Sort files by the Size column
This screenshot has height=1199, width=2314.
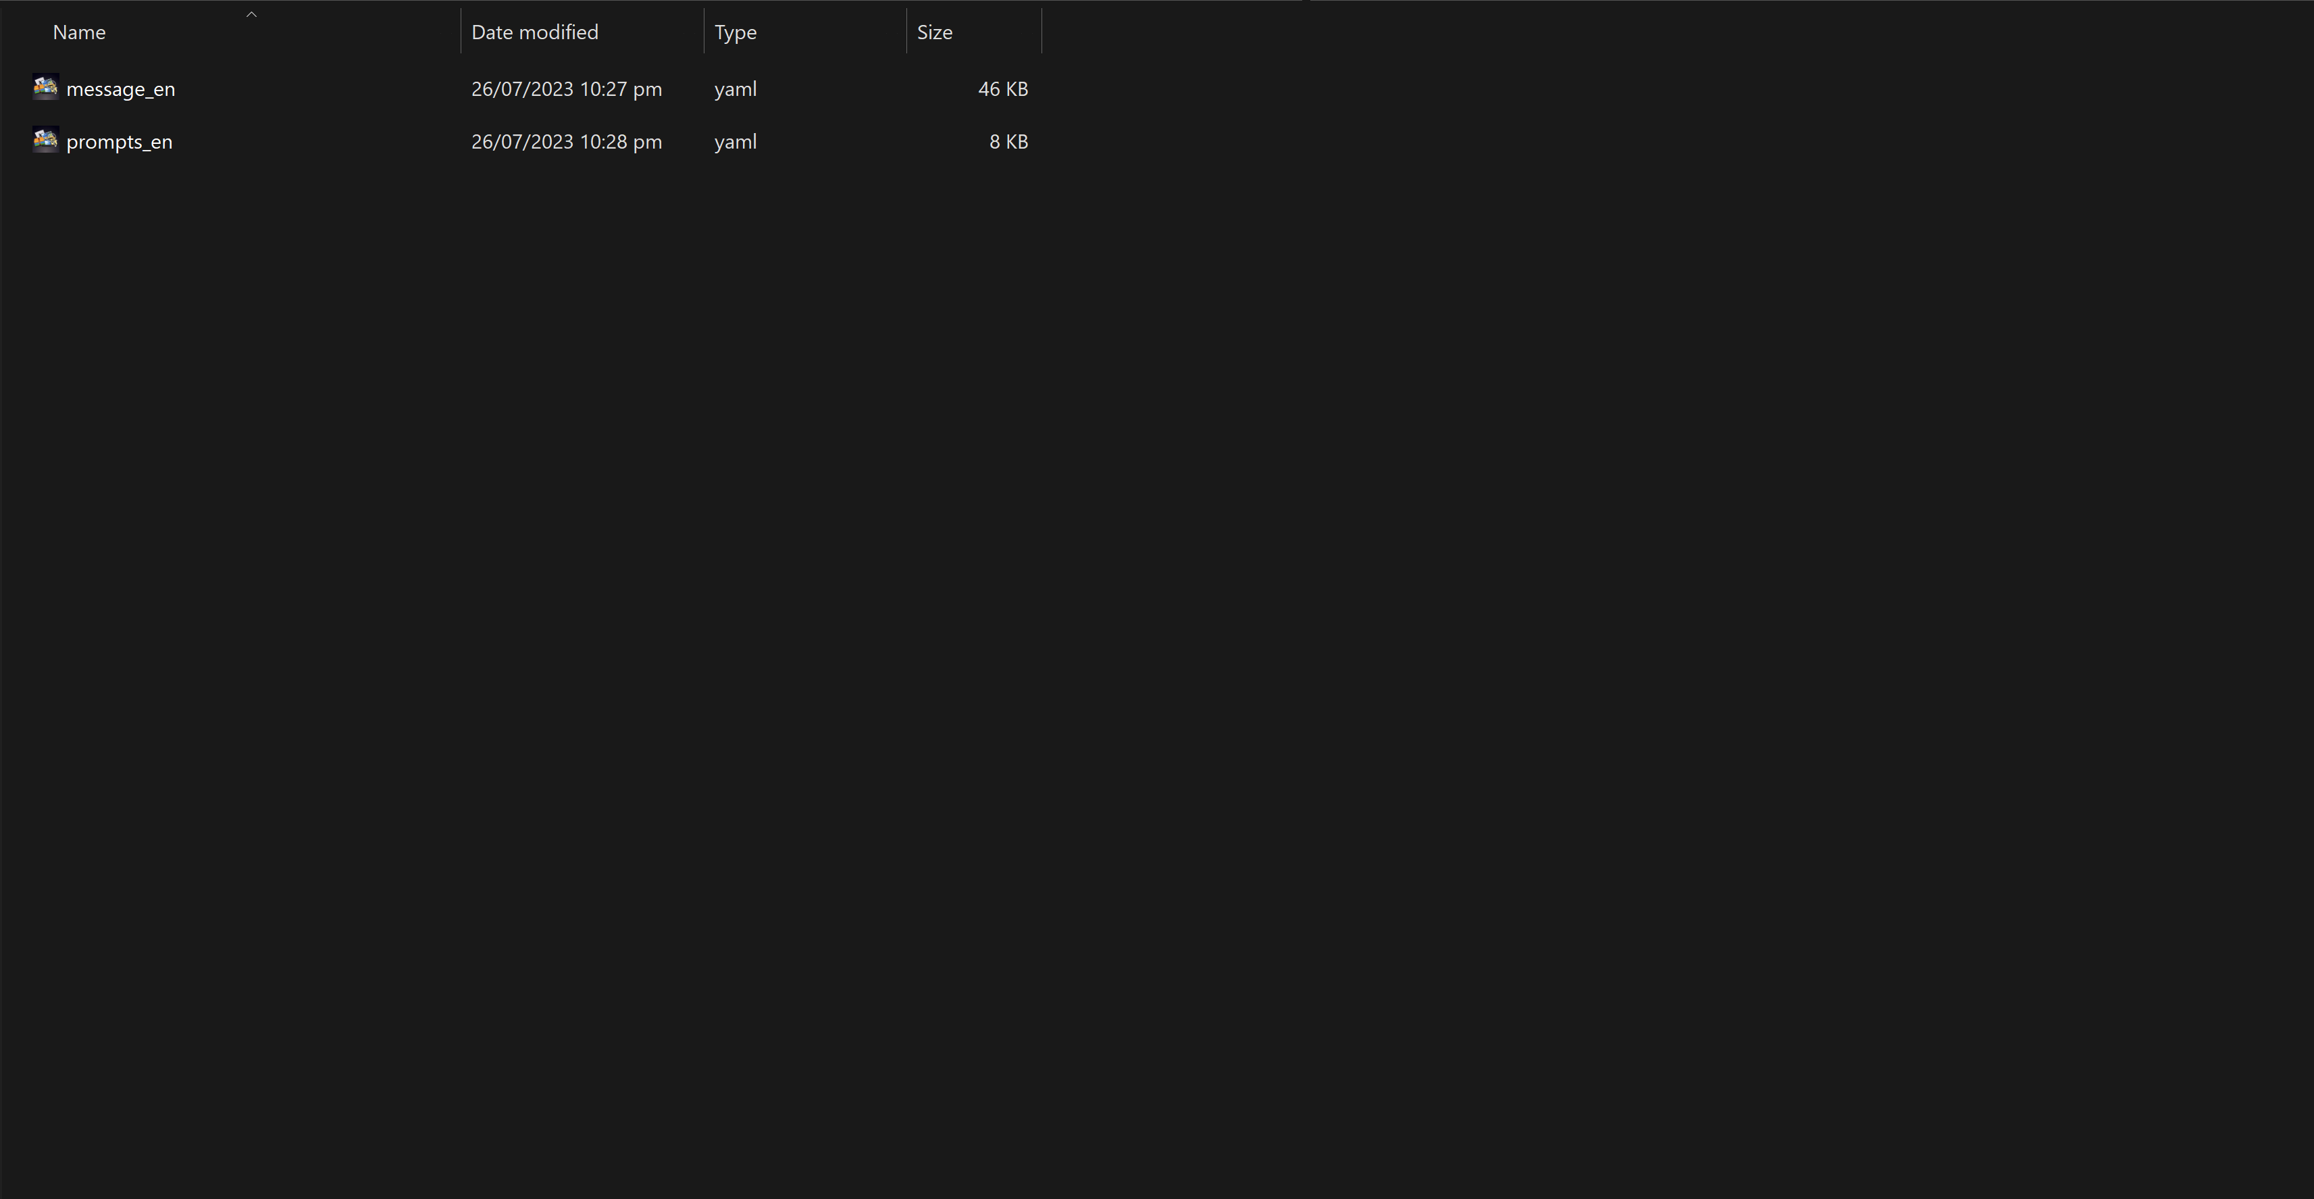point(934,32)
